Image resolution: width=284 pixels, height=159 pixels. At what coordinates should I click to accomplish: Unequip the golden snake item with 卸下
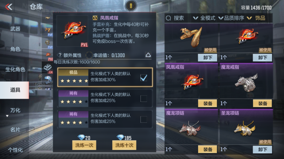(x=207, y=58)
